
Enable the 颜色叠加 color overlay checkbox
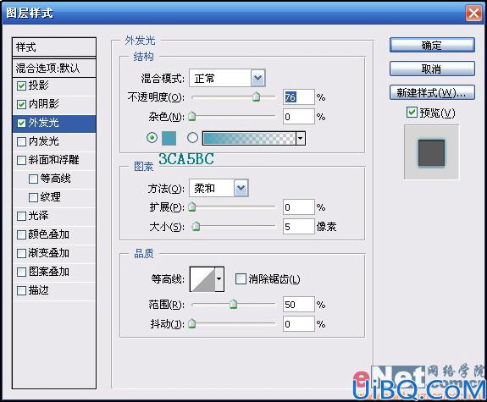coord(21,234)
